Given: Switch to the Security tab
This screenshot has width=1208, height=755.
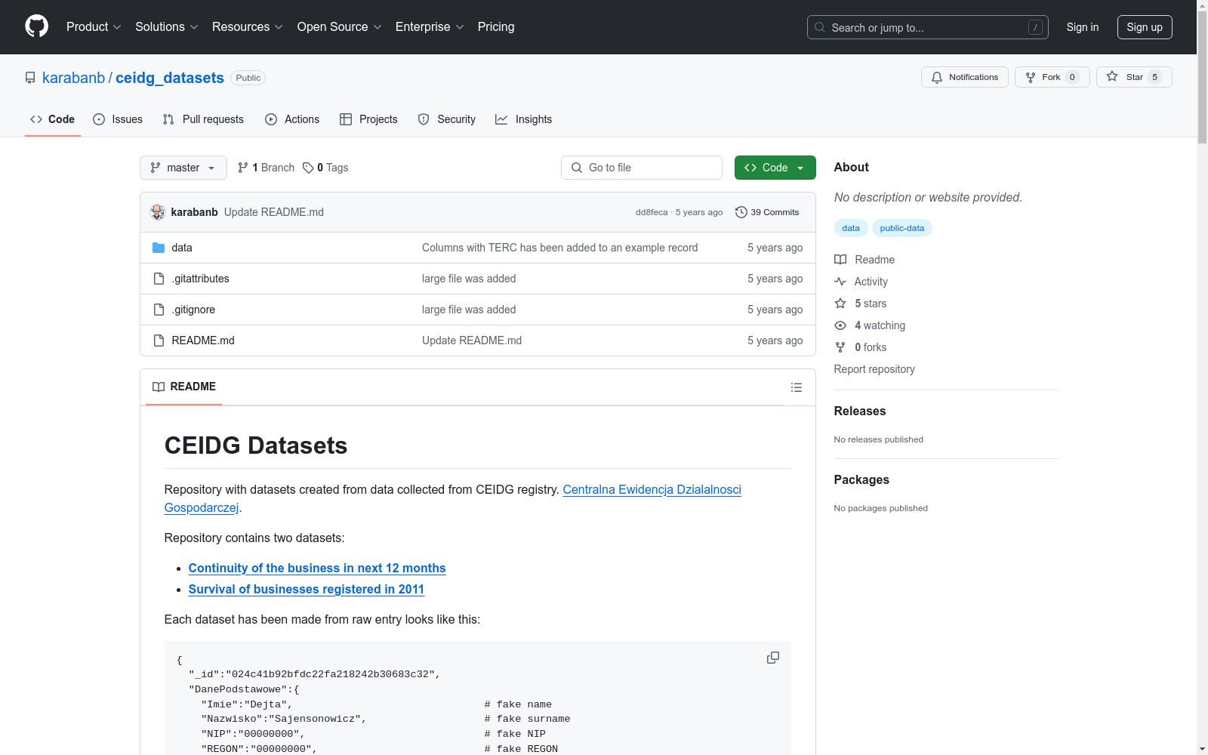Looking at the screenshot, I should (x=447, y=119).
